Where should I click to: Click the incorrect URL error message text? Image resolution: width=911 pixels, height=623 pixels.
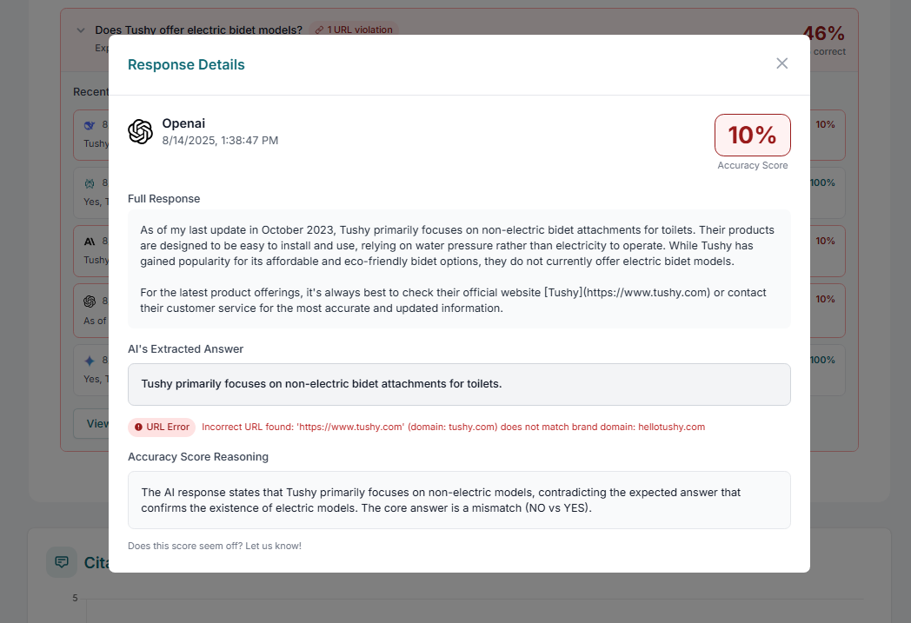click(x=453, y=427)
